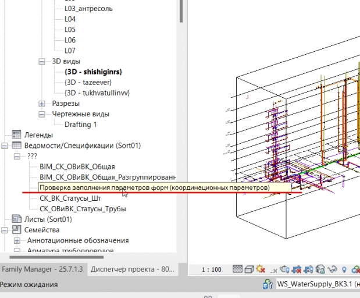Toggle Sun Path icon in view control bar
The height and width of the screenshot is (298, 360).
[261, 269]
